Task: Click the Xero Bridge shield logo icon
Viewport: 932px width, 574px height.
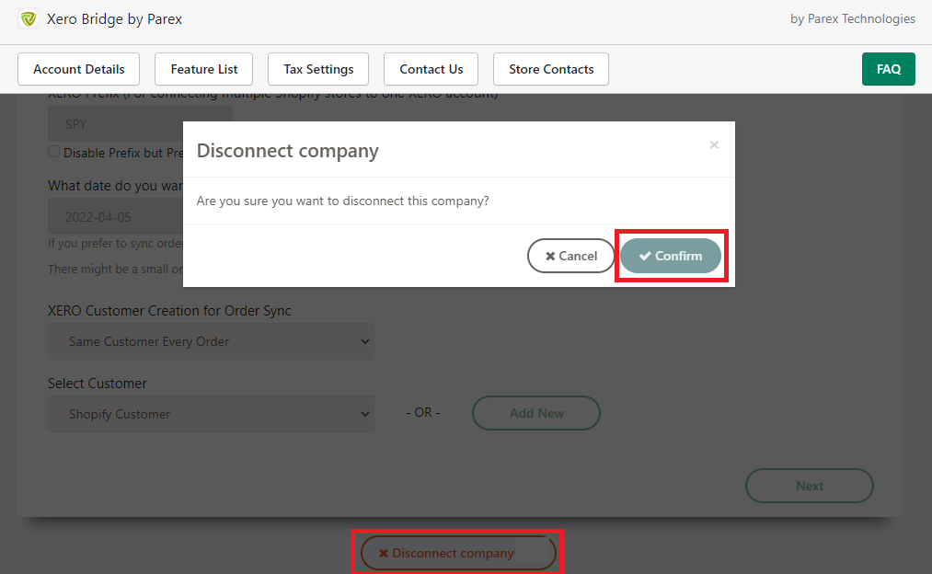Action: tap(28, 19)
